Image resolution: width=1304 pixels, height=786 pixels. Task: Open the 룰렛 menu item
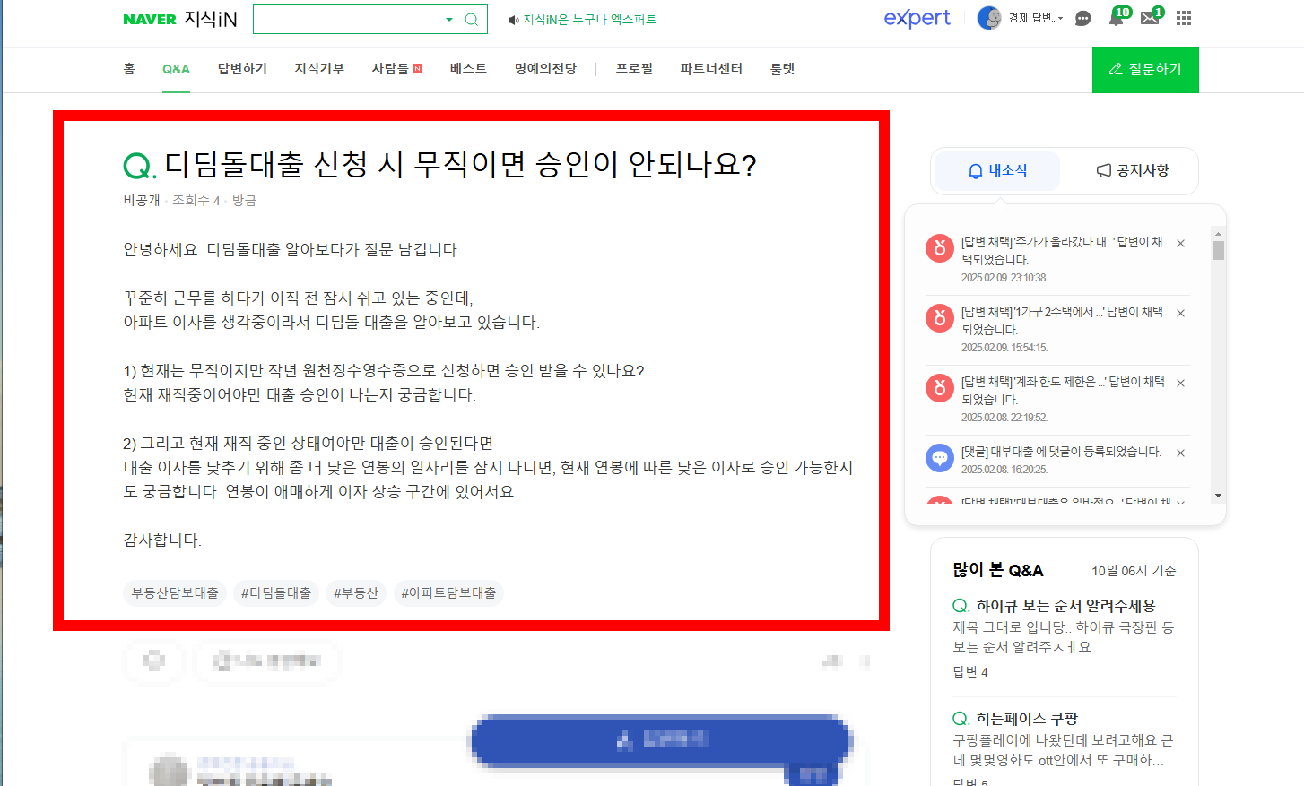pos(782,69)
